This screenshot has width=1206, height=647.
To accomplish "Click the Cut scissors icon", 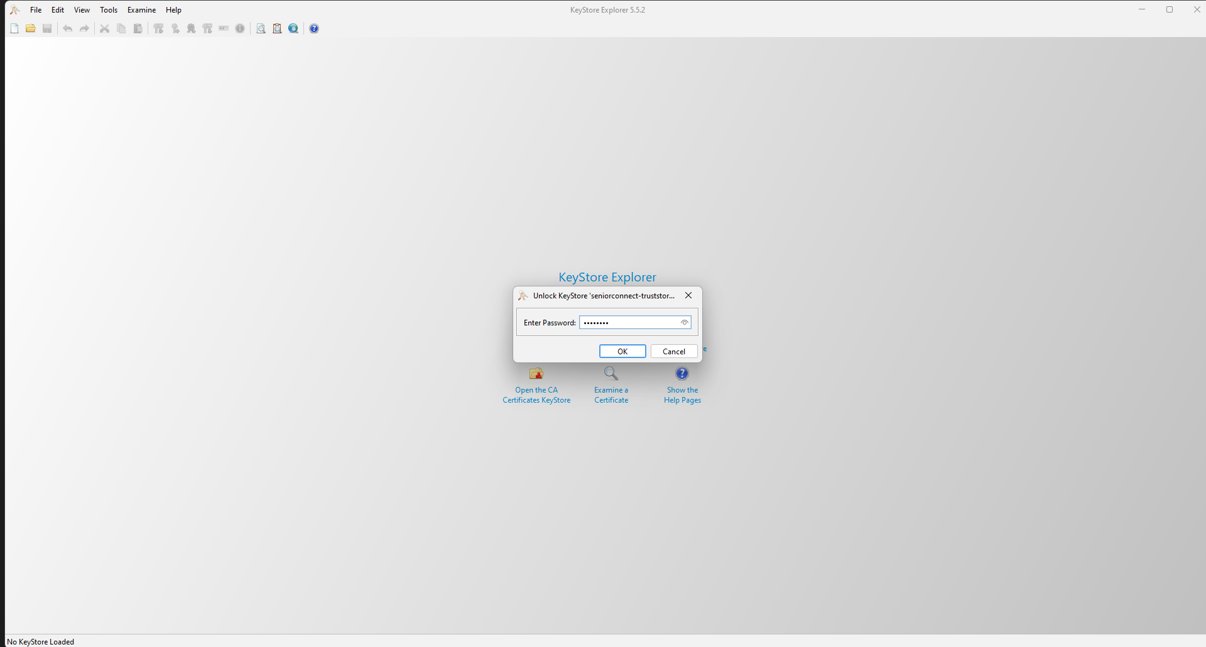I will tap(105, 28).
